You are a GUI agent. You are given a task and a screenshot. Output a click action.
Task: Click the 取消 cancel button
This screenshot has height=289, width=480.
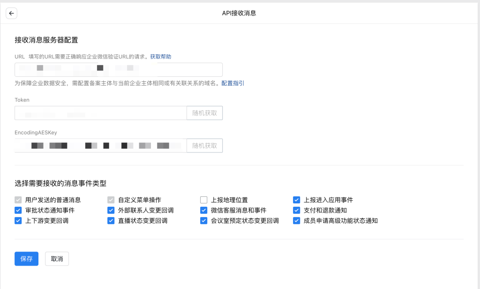[57, 259]
